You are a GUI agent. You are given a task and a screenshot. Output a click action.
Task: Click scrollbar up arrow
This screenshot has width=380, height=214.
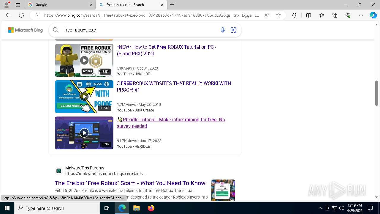click(x=376, y=25)
